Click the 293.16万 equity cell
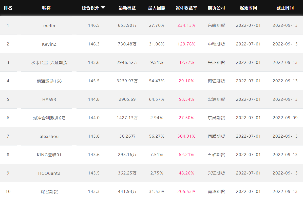 click(127, 155)
